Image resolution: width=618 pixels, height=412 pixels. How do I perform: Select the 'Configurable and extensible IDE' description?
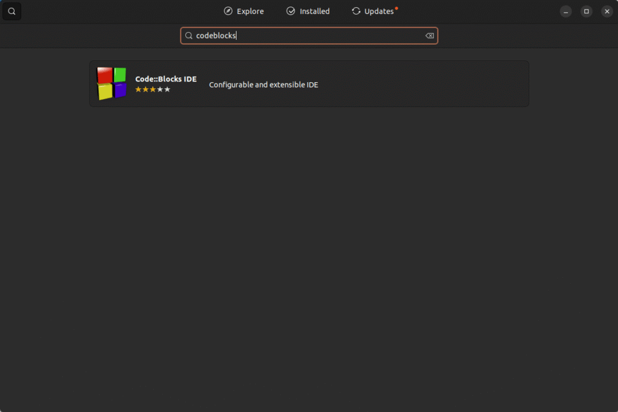click(263, 85)
